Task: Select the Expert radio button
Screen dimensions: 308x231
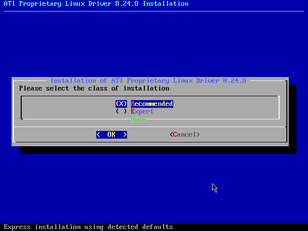Action: pyautogui.click(x=121, y=111)
